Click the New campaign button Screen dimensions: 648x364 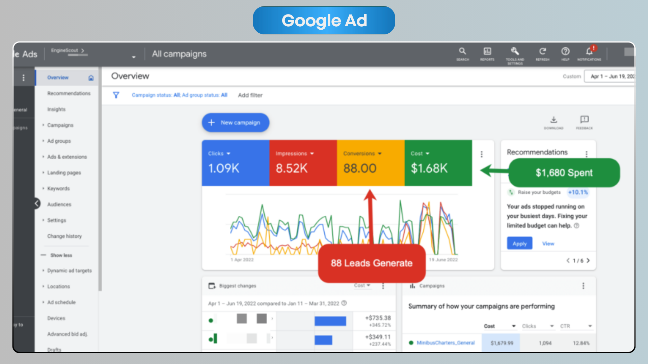[236, 123]
